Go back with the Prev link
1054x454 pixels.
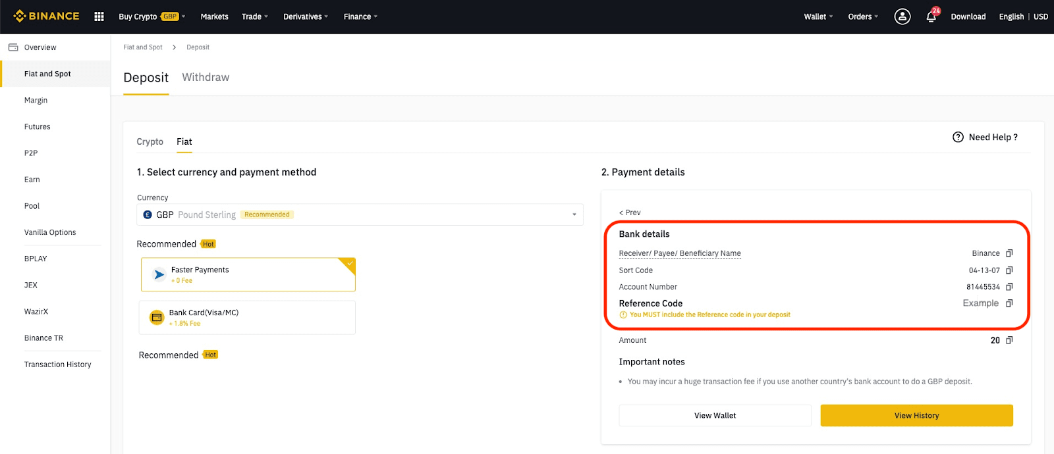click(x=630, y=213)
